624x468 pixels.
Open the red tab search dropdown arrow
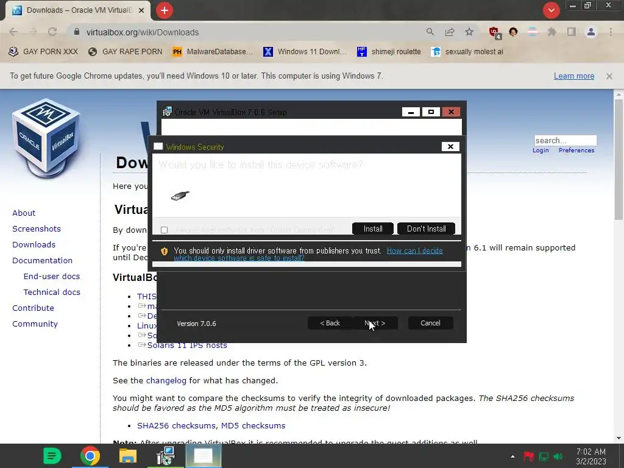tap(551, 10)
